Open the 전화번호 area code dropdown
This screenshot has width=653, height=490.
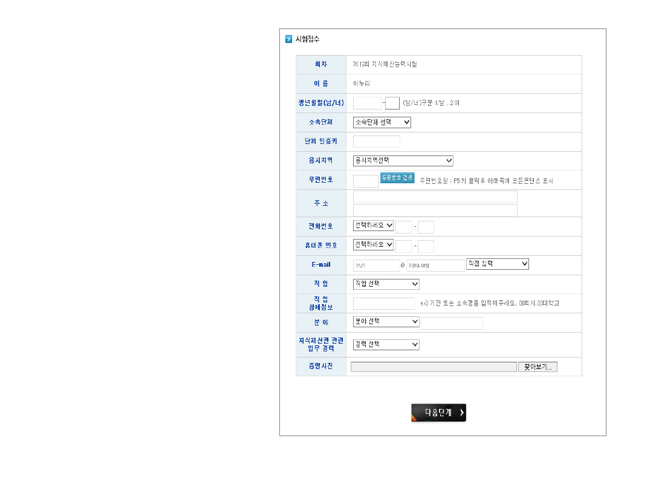coord(373,225)
